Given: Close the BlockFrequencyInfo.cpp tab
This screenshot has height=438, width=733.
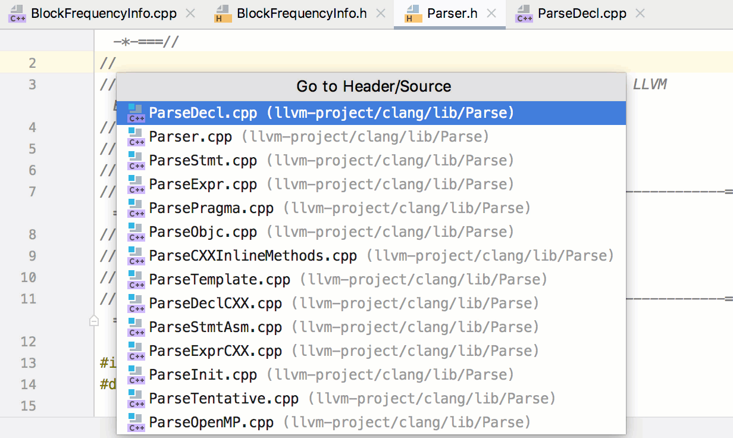Looking at the screenshot, I should point(190,14).
